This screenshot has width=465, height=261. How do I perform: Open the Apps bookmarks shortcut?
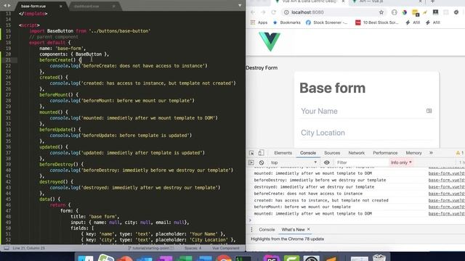(259, 22)
